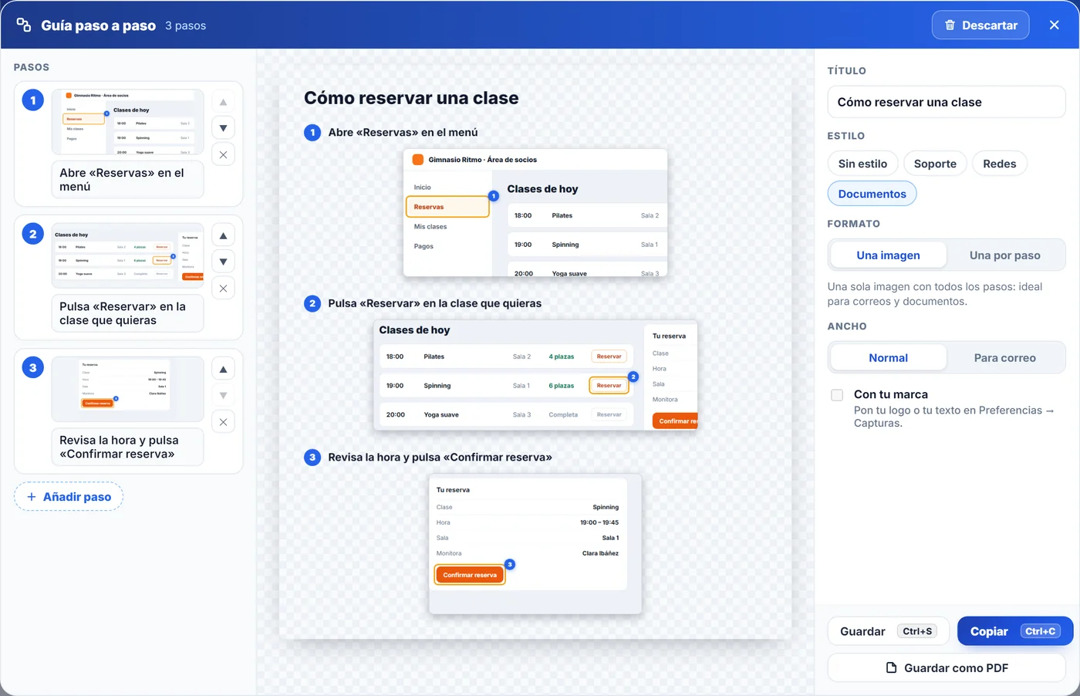Switch format to Una imagen
The height and width of the screenshot is (696, 1080).
(x=888, y=255)
